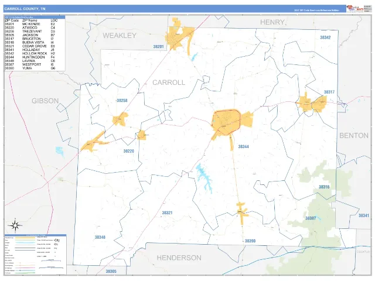Click the compass rose symbol
Screen dimensions: 375x281
(x=15, y=225)
